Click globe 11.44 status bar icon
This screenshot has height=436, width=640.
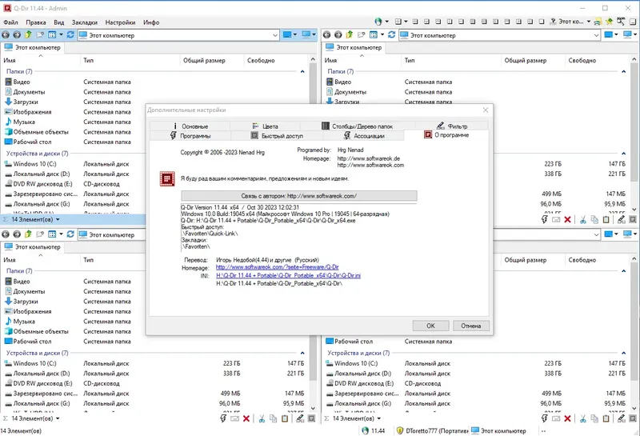pos(365,430)
